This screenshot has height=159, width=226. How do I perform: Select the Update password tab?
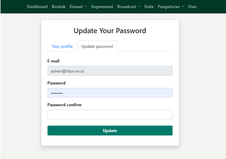click(97, 46)
